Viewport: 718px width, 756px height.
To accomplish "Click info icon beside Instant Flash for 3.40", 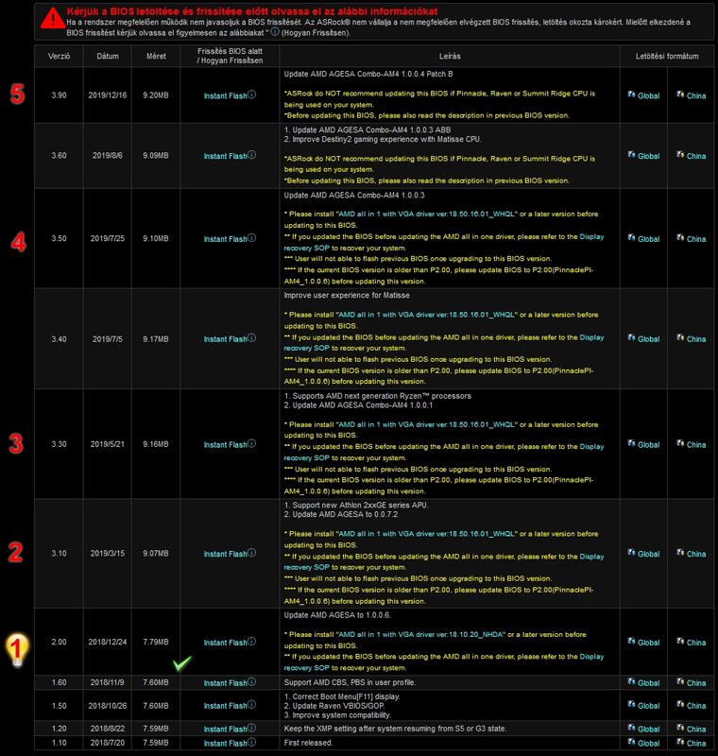I will [x=251, y=338].
